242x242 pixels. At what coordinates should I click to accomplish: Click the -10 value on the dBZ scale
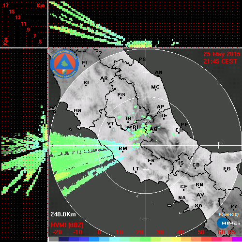pyautogui.click(x=77, y=232)
